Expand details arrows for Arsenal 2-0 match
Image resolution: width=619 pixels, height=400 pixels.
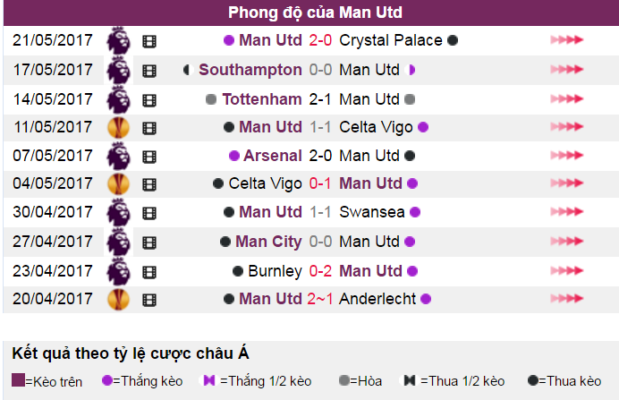567,156
